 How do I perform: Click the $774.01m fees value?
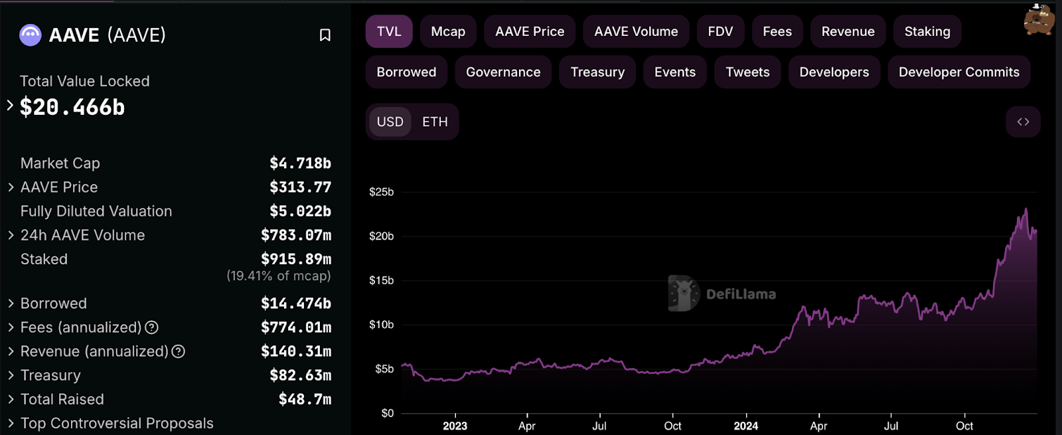click(296, 327)
